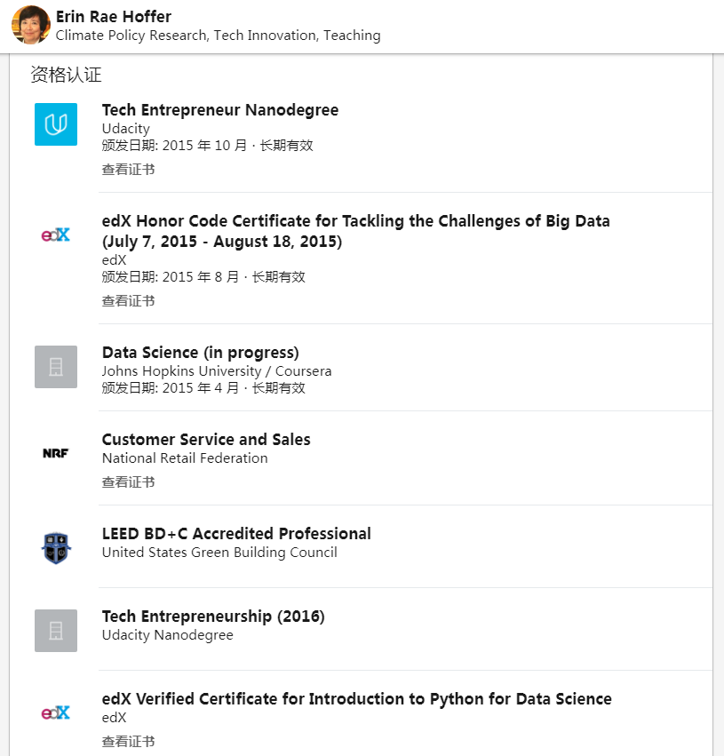Open 查看证书 for Introduction to Python certificate

click(x=128, y=742)
